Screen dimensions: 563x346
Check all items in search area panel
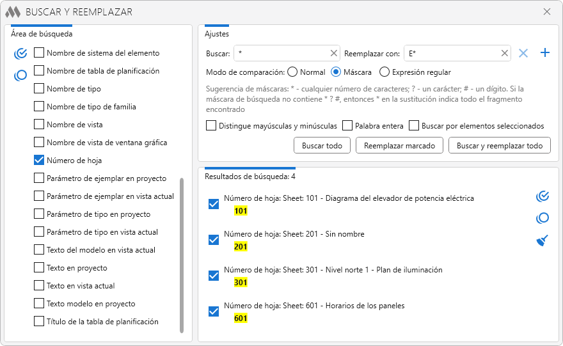pyautogui.click(x=20, y=53)
